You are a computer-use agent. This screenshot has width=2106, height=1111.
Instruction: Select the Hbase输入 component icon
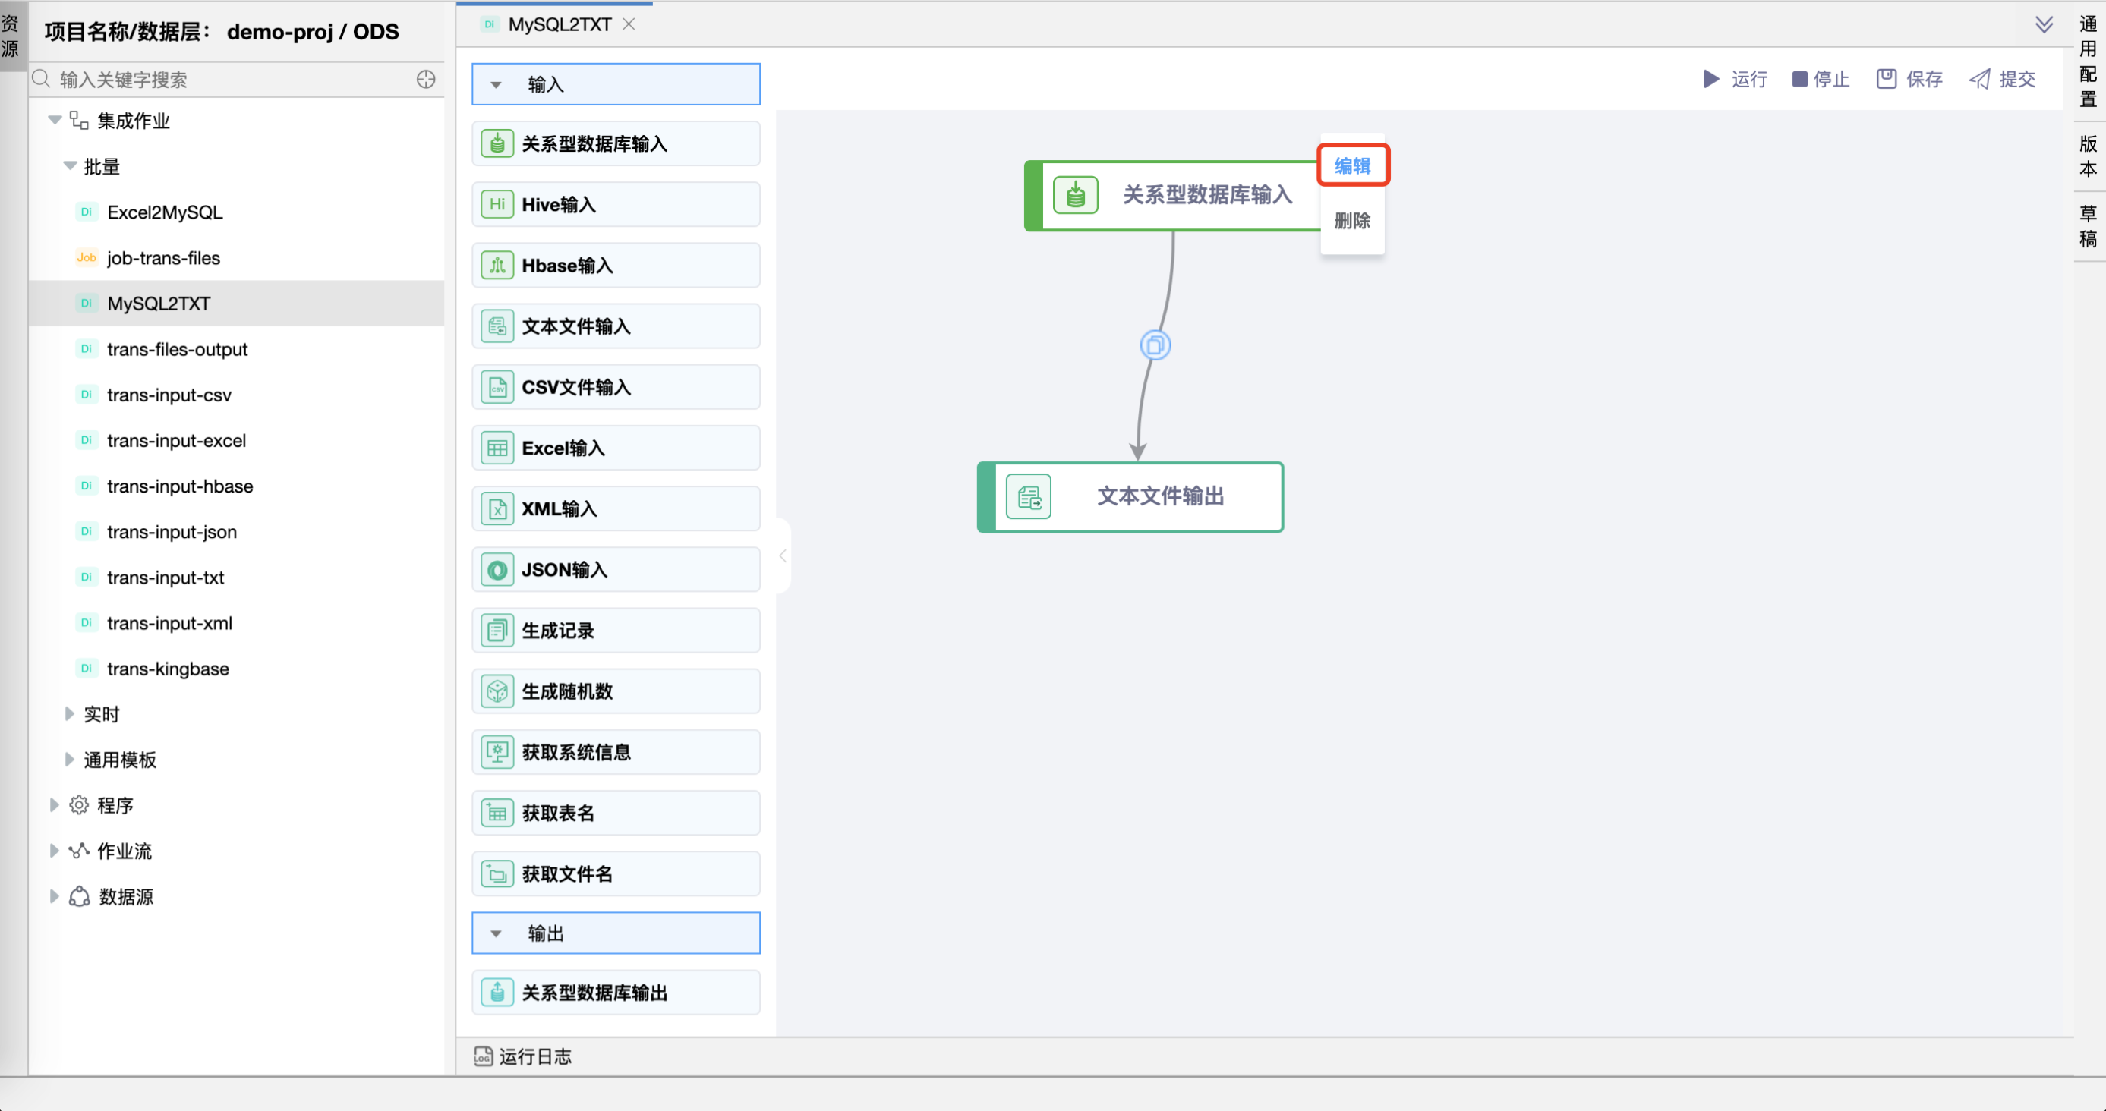(497, 265)
